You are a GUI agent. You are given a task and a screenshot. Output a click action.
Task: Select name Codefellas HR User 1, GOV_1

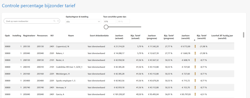pyautogui.click(x=69, y=67)
